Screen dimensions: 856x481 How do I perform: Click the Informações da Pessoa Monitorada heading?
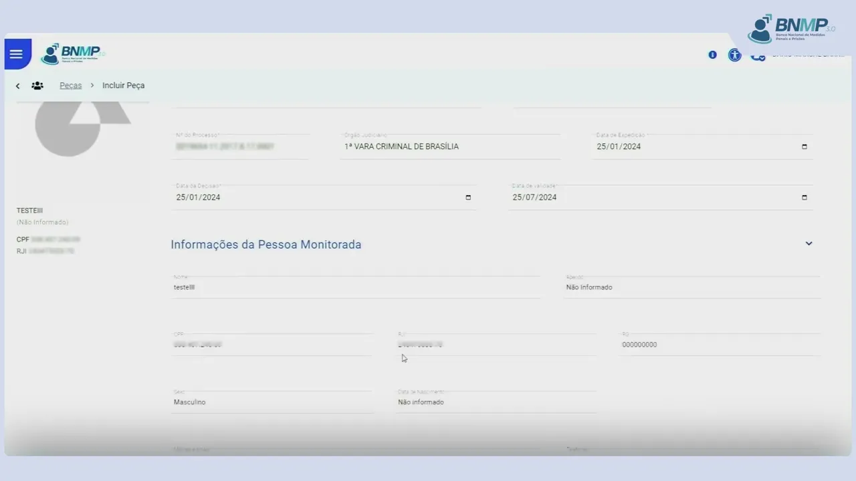point(266,245)
